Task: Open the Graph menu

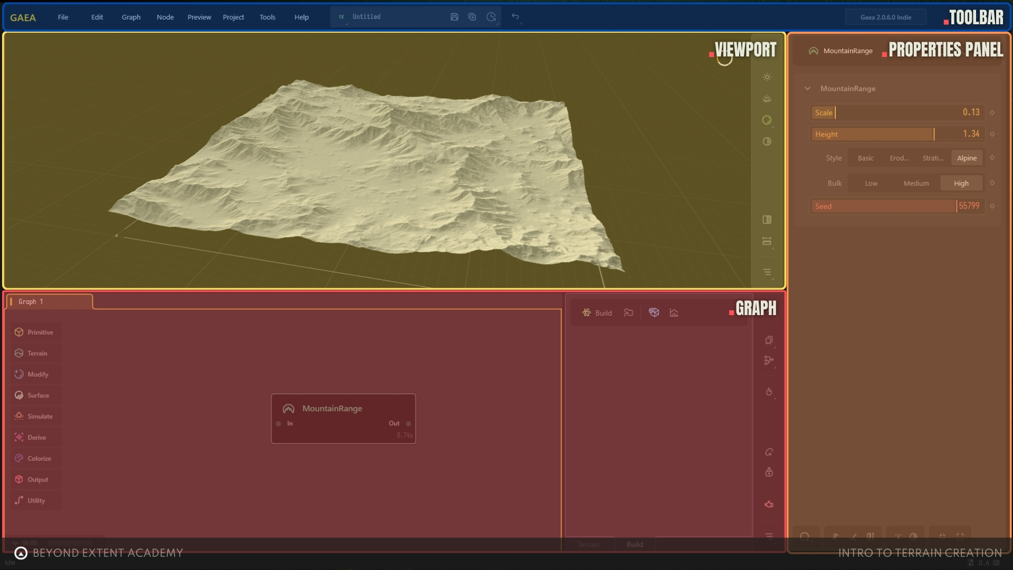Action: point(131,17)
